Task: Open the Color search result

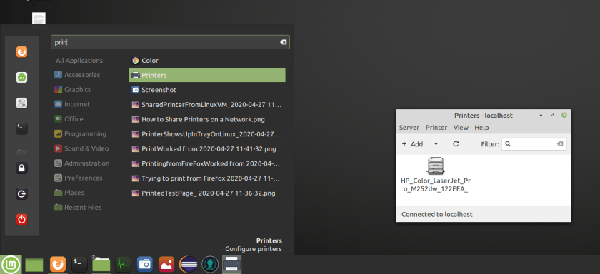Action: [x=207, y=61]
